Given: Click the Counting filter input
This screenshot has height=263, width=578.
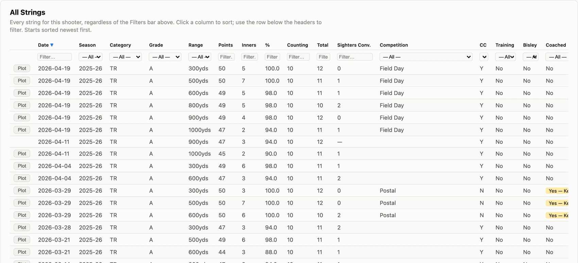Looking at the screenshot, I should [298, 57].
